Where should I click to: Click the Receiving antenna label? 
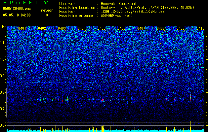point(76,16)
